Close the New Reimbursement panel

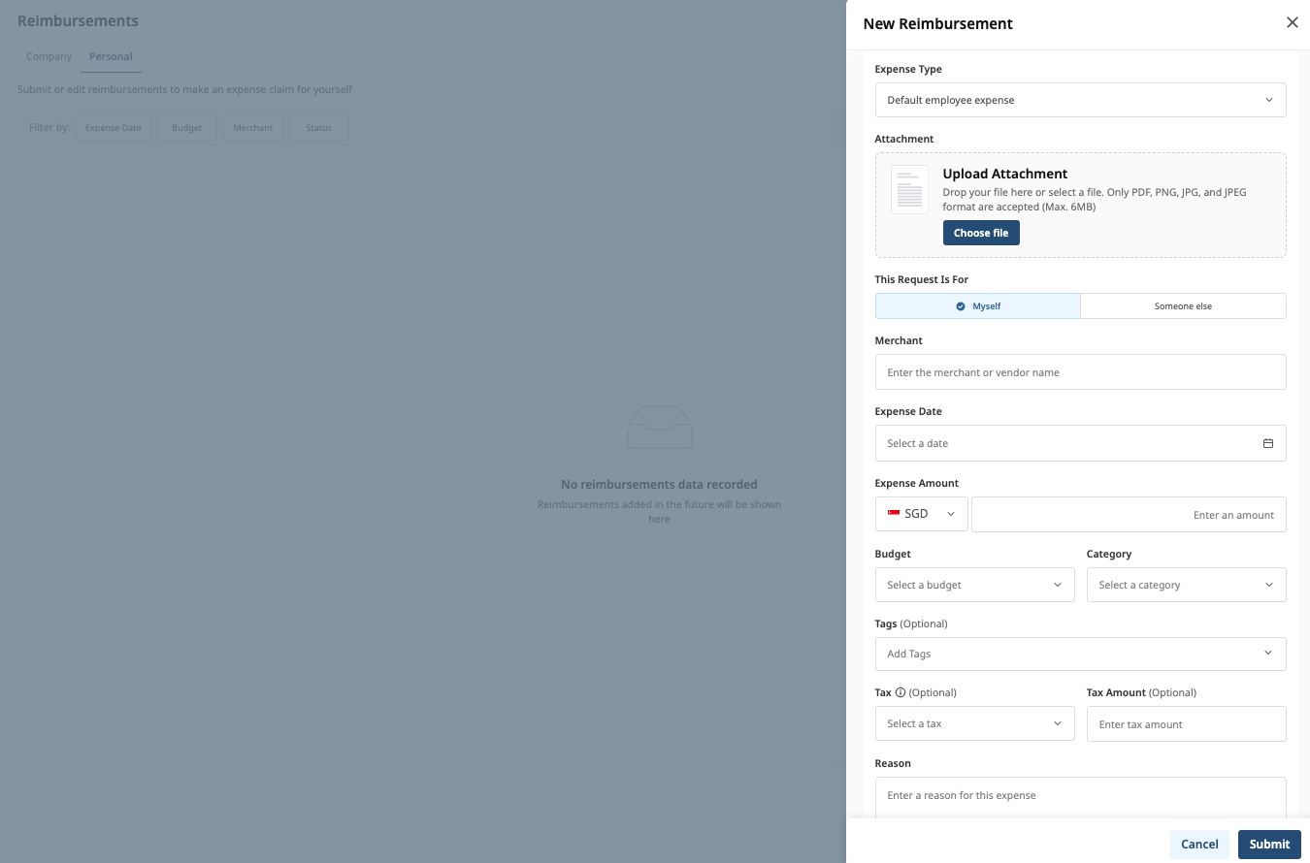pyautogui.click(x=1292, y=22)
